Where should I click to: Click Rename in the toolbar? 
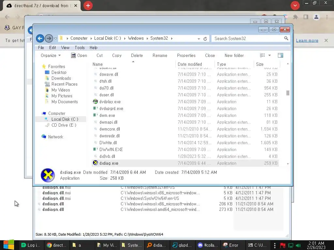(160, 55)
